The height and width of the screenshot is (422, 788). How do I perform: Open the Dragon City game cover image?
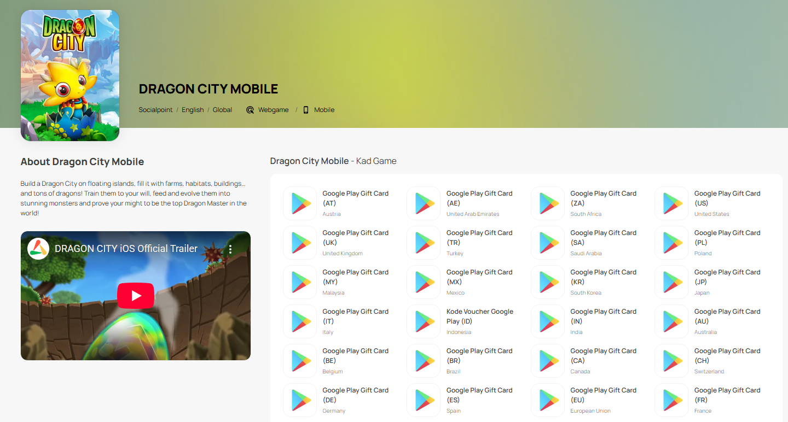click(x=70, y=75)
